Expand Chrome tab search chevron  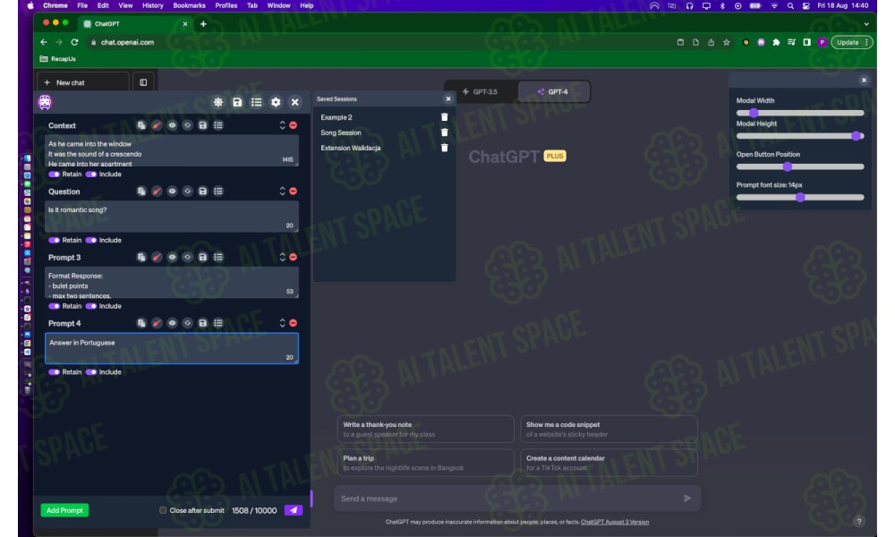pos(865,24)
